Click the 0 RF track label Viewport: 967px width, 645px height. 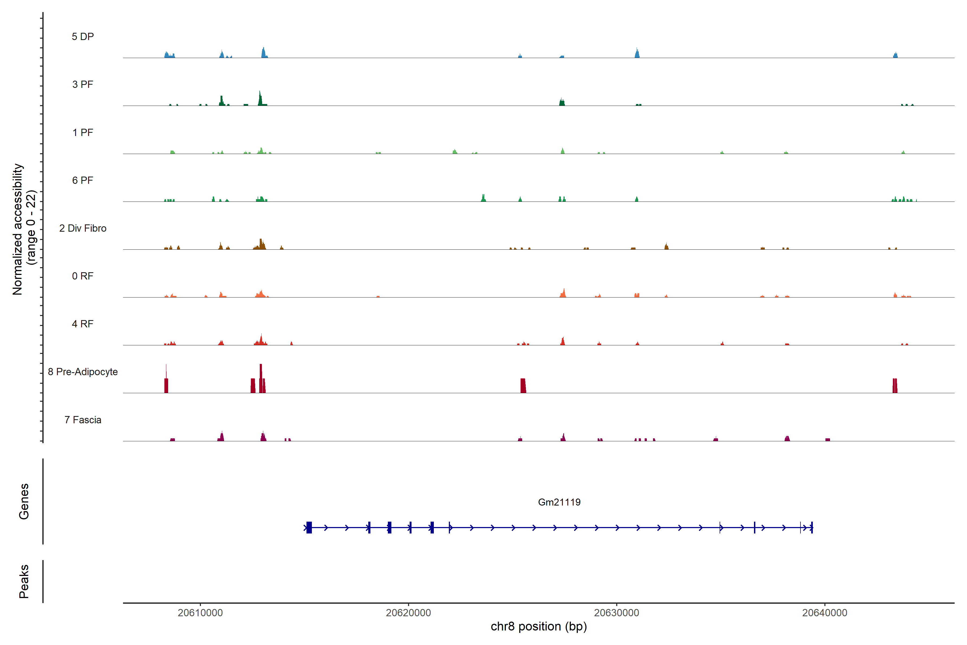coord(83,276)
